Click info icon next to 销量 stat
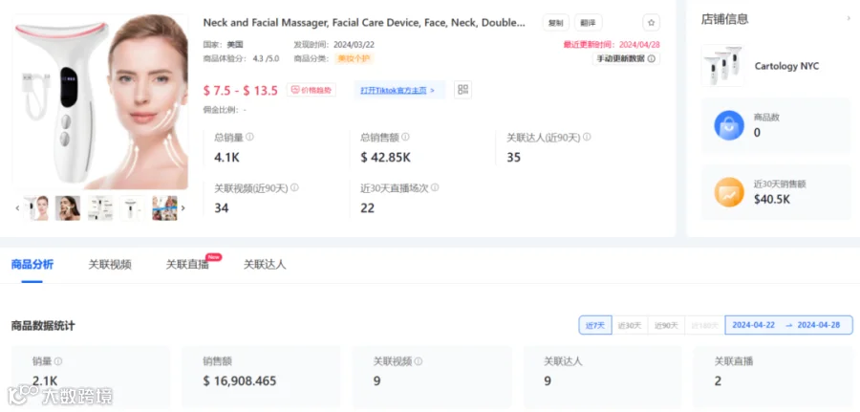This screenshot has height=412, width=860. pos(58,361)
